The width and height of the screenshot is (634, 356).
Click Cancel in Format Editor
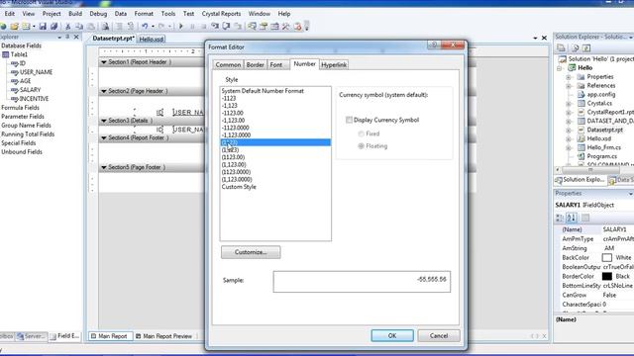[x=439, y=336]
